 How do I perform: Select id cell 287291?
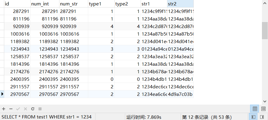[x=17, y=11]
